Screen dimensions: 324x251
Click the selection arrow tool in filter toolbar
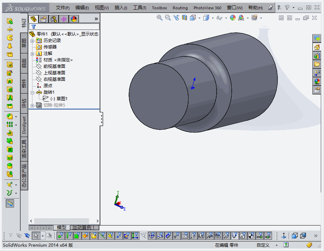(36, 236)
